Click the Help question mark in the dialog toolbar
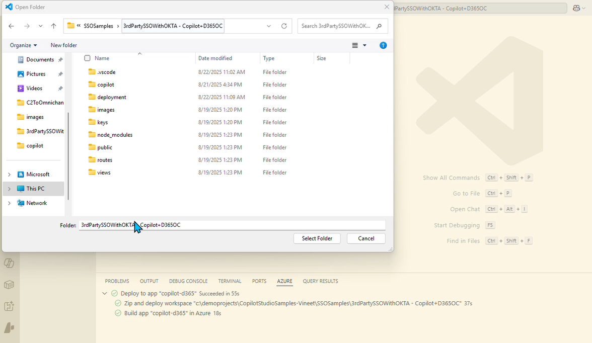 click(383, 45)
